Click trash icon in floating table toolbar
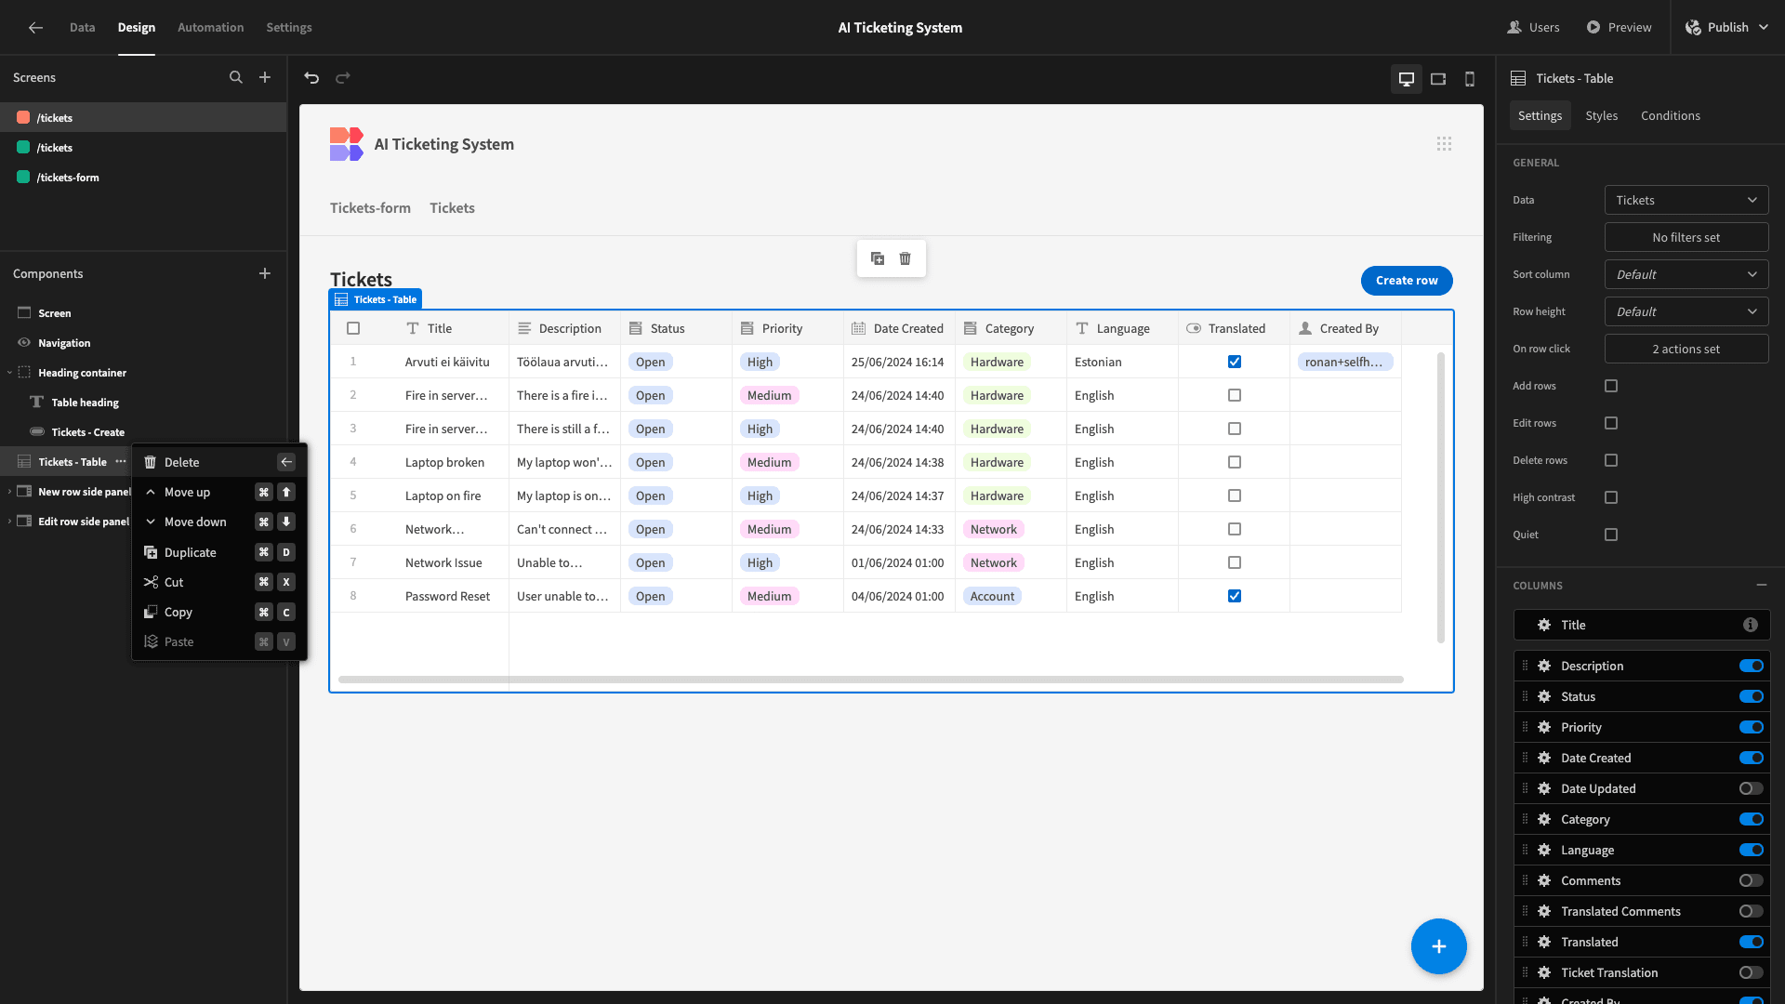 [906, 258]
